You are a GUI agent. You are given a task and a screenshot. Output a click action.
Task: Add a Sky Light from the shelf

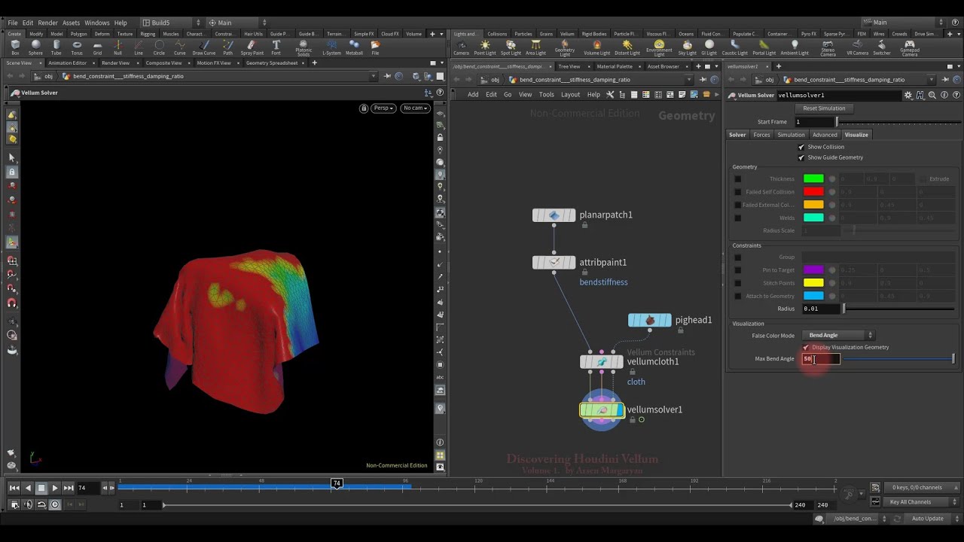coord(688,47)
